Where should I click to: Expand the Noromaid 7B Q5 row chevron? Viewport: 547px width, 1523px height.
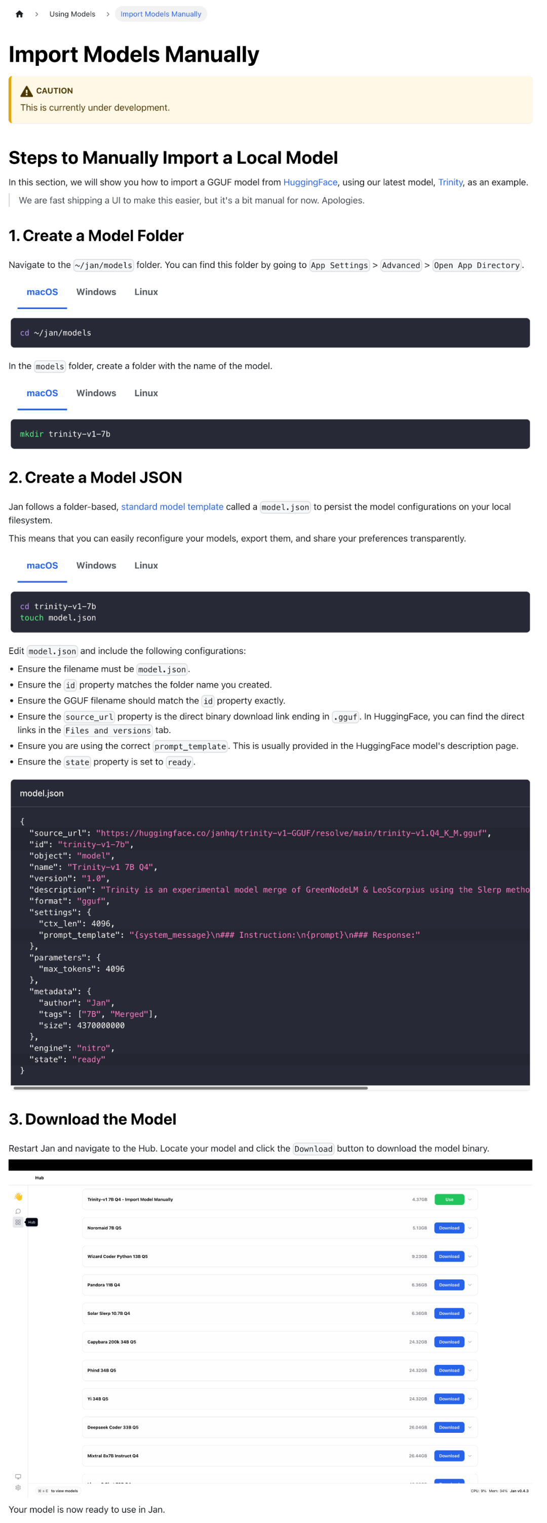pos(470,1228)
